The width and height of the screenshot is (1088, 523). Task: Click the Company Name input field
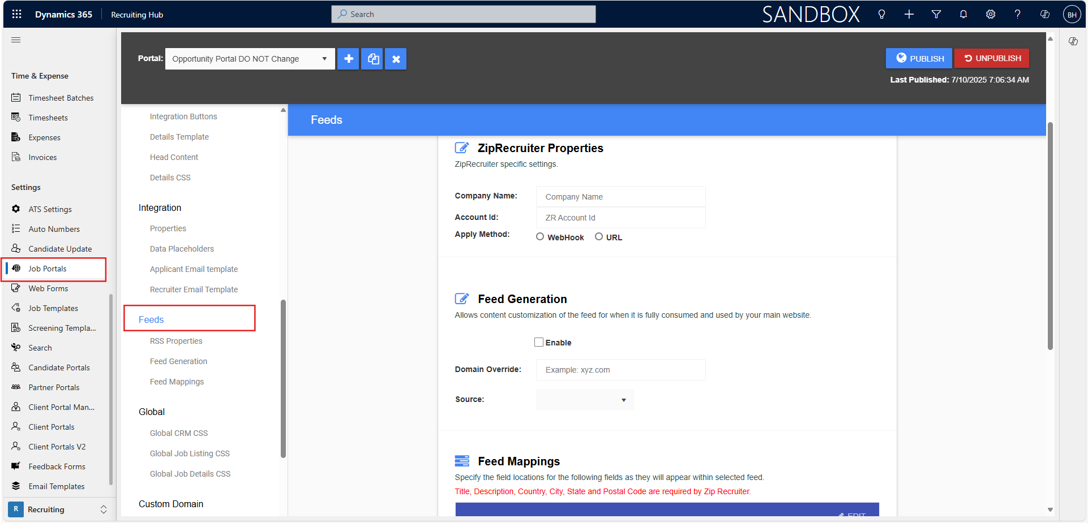coord(620,197)
